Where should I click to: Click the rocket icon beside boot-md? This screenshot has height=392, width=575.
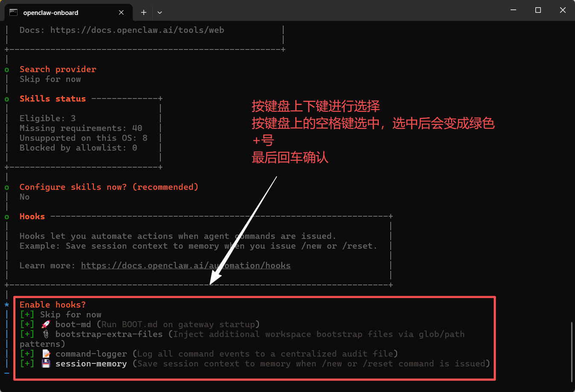pos(46,325)
